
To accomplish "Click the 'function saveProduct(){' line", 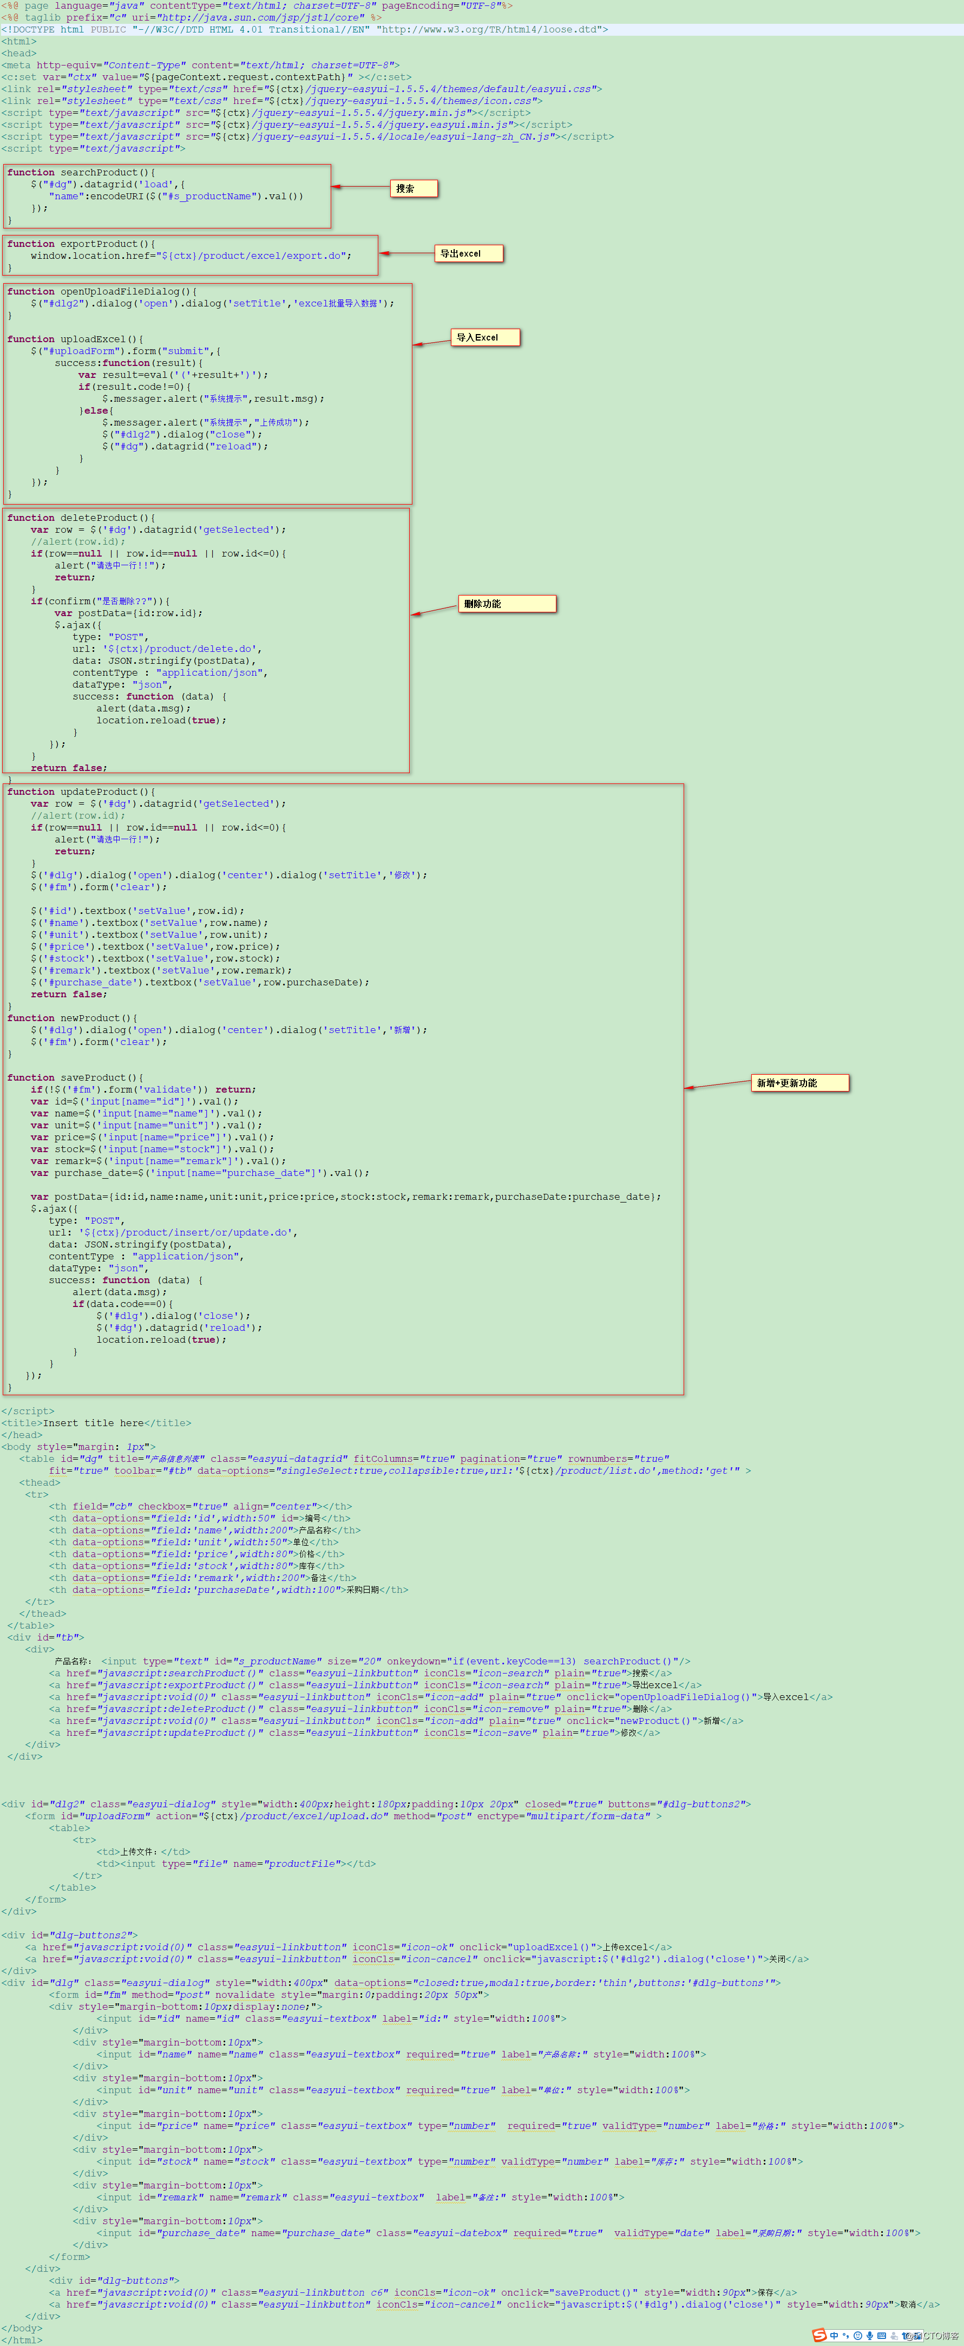I will 75,1077.
